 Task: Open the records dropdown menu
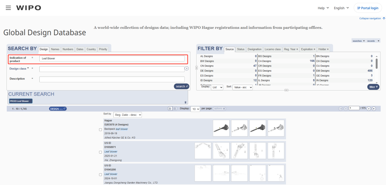pos(373,41)
